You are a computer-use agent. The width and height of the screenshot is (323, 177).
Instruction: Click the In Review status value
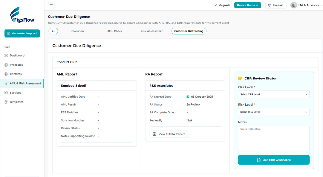tap(193, 105)
